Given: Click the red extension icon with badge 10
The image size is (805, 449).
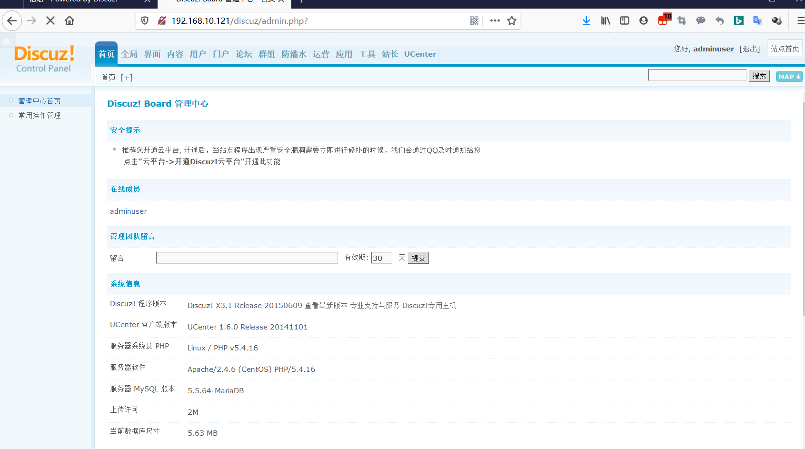Looking at the screenshot, I should click(x=664, y=20).
